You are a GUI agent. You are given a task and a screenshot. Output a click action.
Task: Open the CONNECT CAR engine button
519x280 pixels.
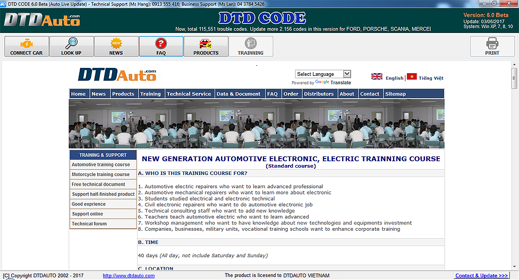point(27,47)
